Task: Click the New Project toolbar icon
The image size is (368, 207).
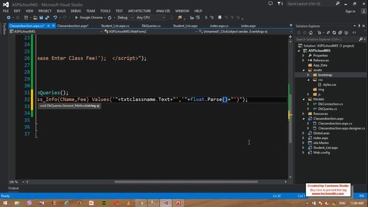Action: [x=26, y=18]
